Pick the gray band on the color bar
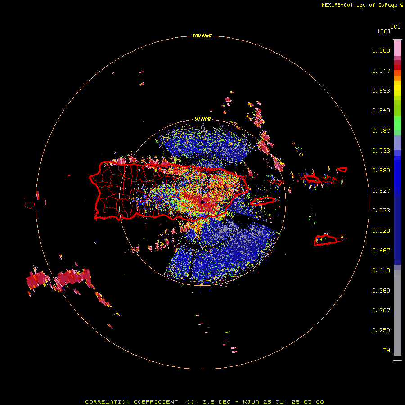This screenshot has width=405, height=405. tap(397, 313)
